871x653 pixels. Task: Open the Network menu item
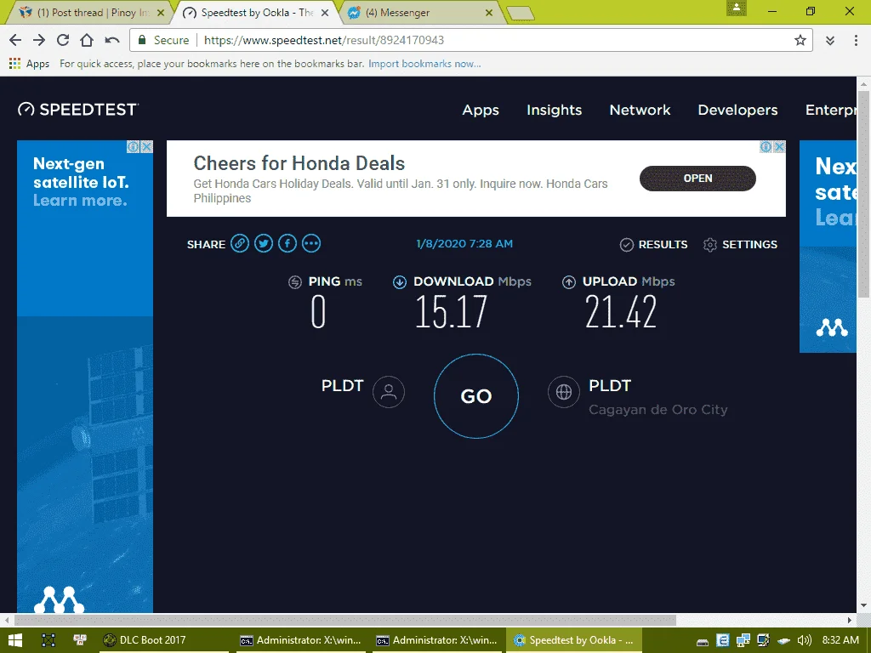pyautogui.click(x=640, y=110)
